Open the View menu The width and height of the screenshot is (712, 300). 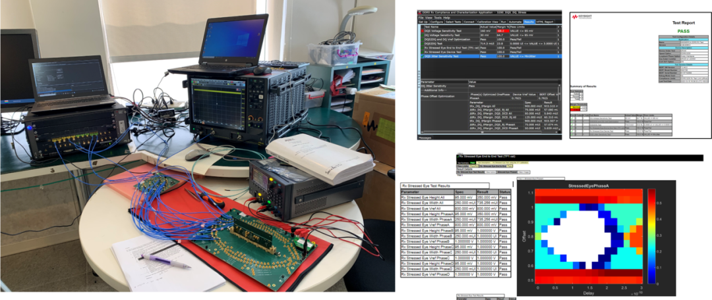pos(429,18)
